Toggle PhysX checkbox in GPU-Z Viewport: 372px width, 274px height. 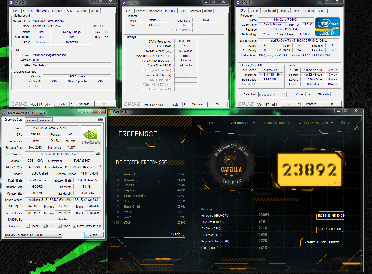pyautogui.click(x=60, y=226)
